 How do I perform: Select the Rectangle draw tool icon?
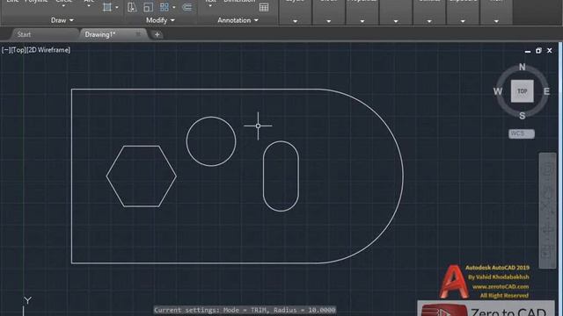(106, 7)
